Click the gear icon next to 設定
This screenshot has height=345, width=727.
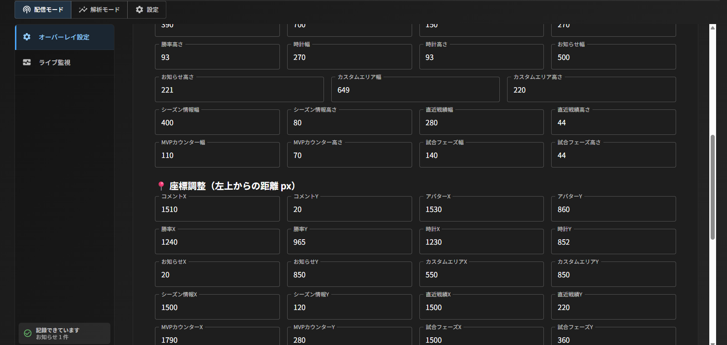tap(139, 10)
